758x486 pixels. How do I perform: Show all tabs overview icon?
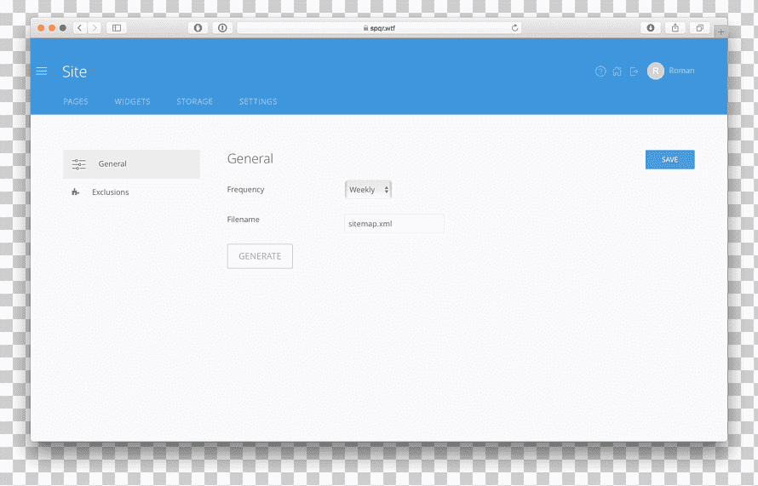coord(699,28)
